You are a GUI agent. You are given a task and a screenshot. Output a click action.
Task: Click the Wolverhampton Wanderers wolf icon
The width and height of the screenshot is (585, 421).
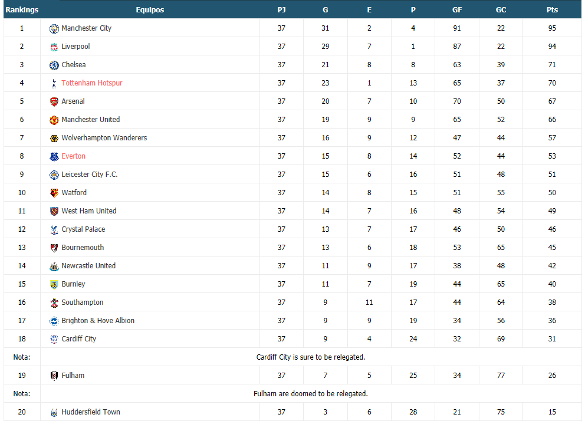tap(54, 138)
